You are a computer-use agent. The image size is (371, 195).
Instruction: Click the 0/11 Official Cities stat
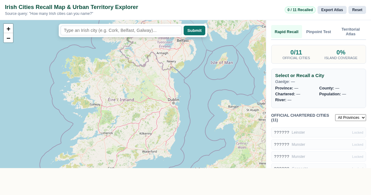pos(296,54)
